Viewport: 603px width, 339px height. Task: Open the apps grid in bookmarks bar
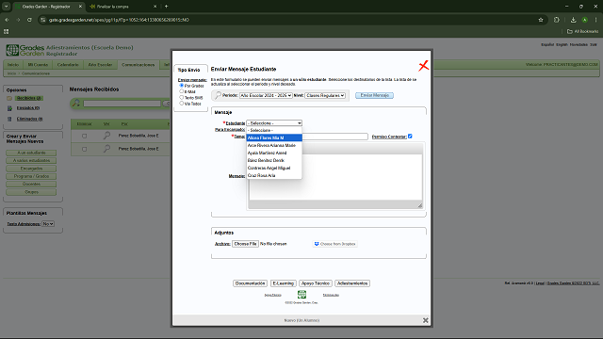(x=7, y=31)
